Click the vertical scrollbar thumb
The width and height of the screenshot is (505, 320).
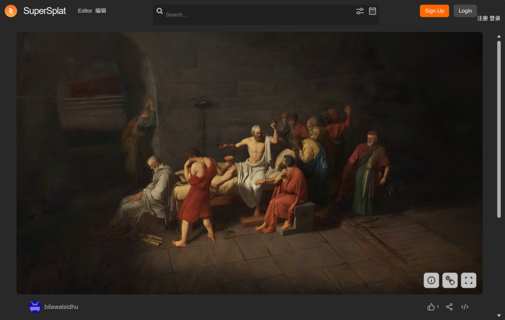pyautogui.click(x=499, y=129)
